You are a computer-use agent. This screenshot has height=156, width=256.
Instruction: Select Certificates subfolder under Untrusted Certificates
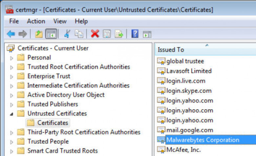53,123
